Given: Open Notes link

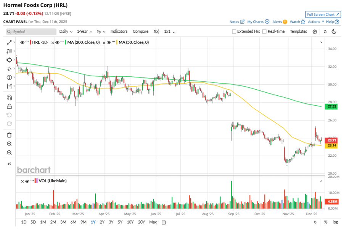Looking at the screenshot, I should pos(237,21).
